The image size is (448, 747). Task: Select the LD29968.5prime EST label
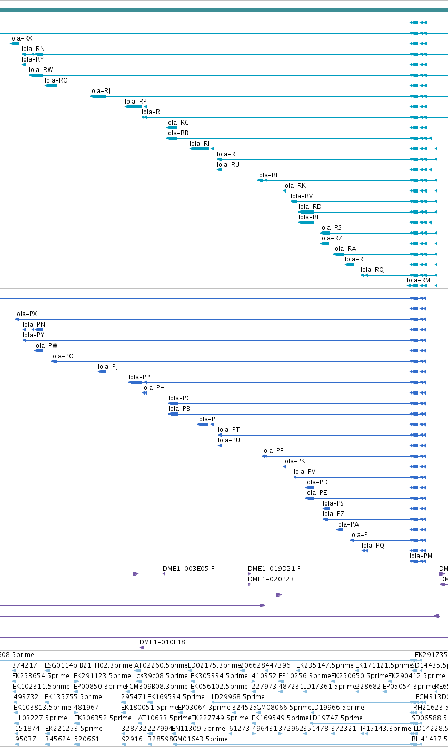coord(238,697)
